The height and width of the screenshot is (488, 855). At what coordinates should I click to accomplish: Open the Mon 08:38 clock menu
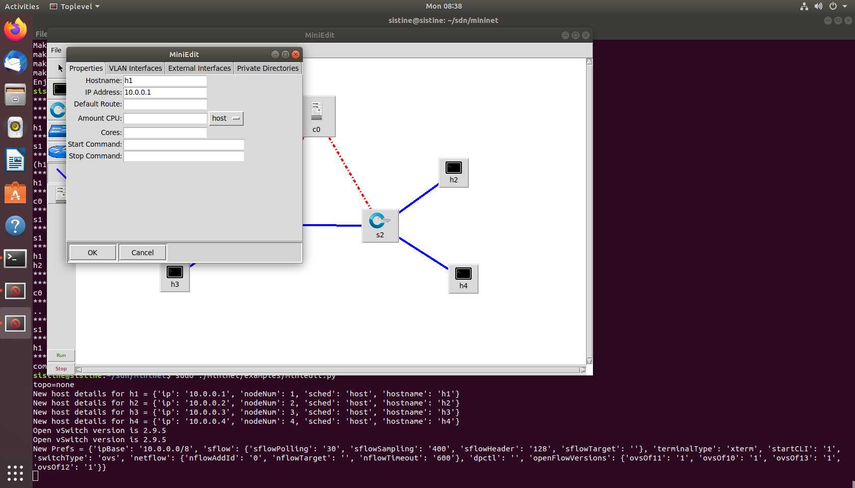[x=444, y=6]
